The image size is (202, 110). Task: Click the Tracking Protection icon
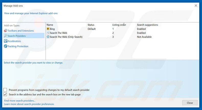click(6, 46)
